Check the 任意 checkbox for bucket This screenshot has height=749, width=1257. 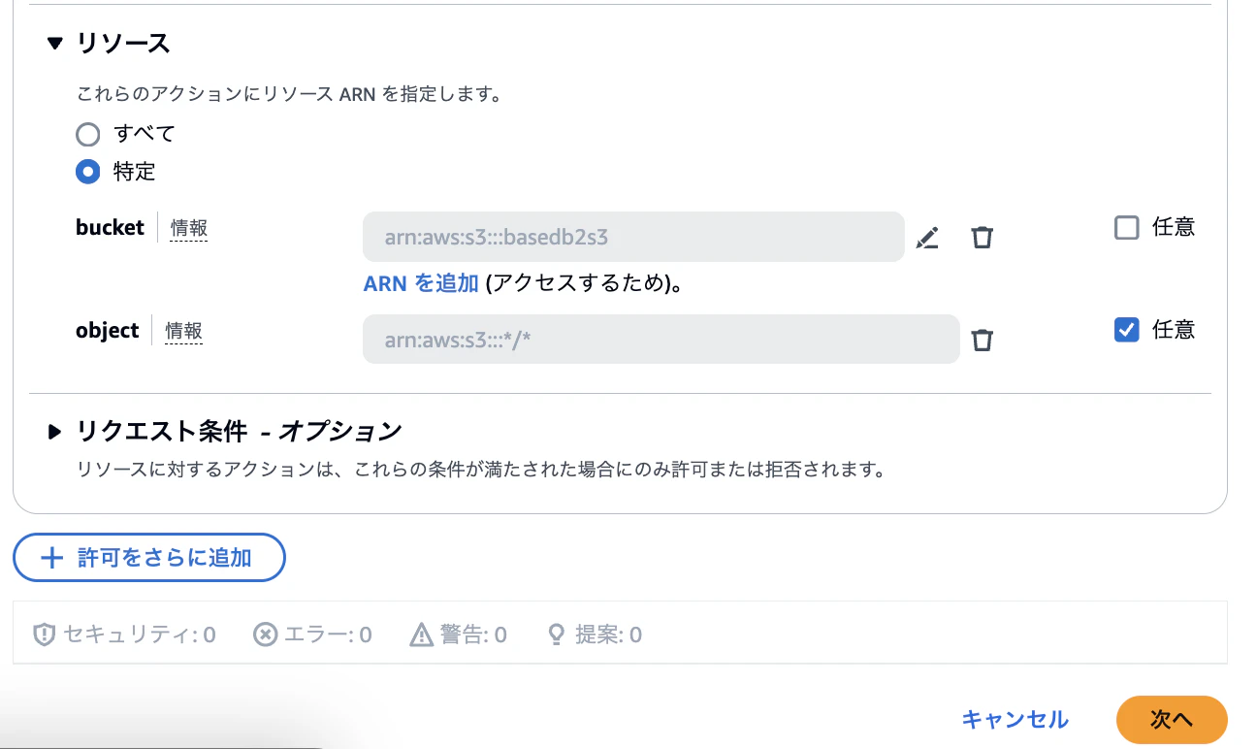[1126, 228]
